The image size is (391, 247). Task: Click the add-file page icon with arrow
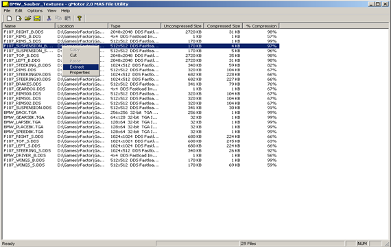[x=19, y=19]
